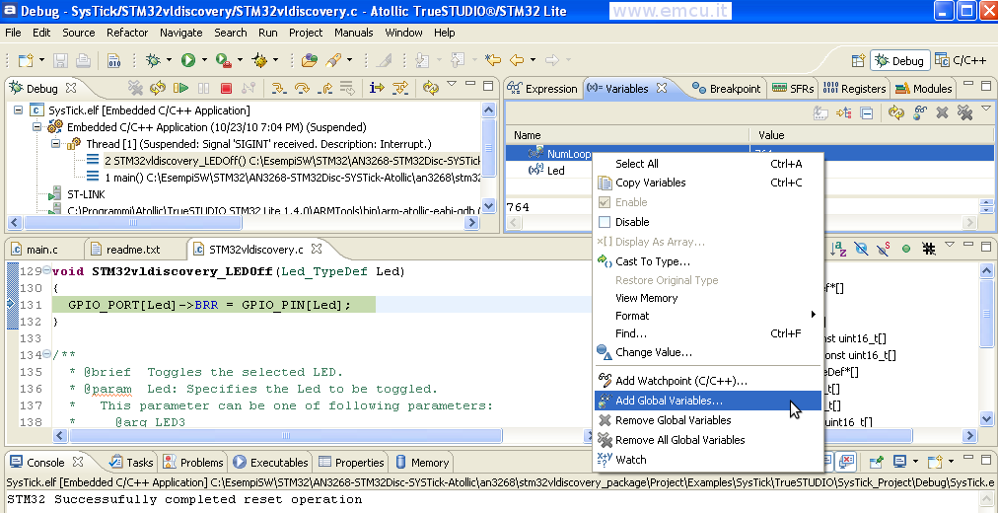The image size is (998, 513).
Task: Select Led variable row
Action: [749, 171]
